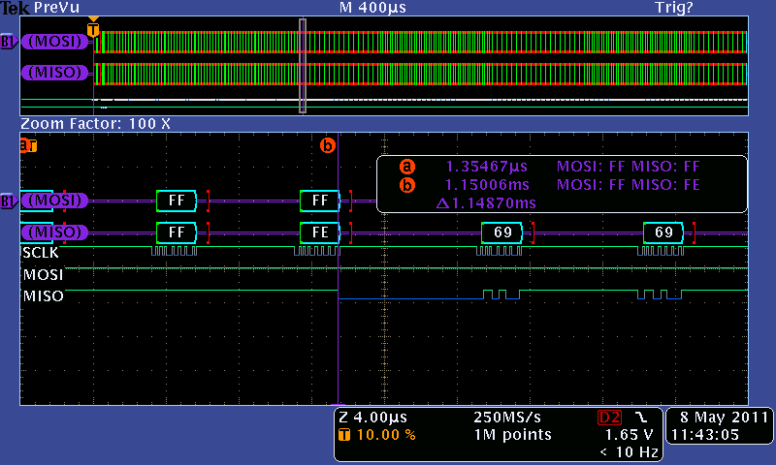776x465 pixels.
Task: Click the M 400µs timebase readout
Action: [372, 8]
